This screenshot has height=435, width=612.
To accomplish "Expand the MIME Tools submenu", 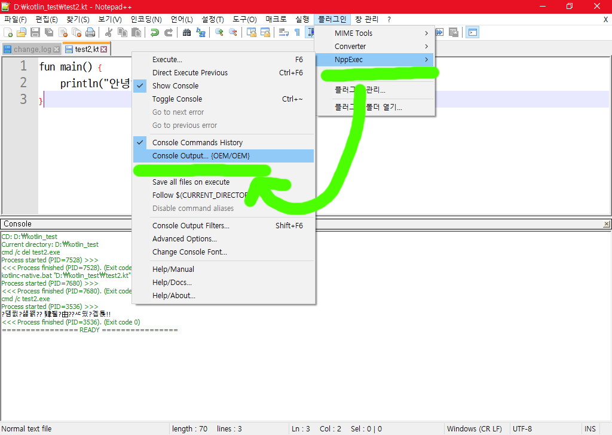I will pos(374,33).
